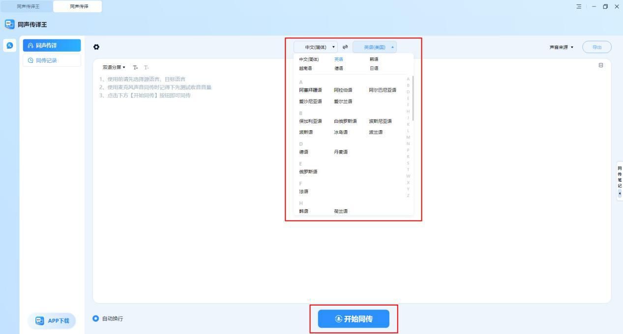Select 阿塞拜疆语 from the list
This screenshot has width=623, height=334.
click(310, 90)
